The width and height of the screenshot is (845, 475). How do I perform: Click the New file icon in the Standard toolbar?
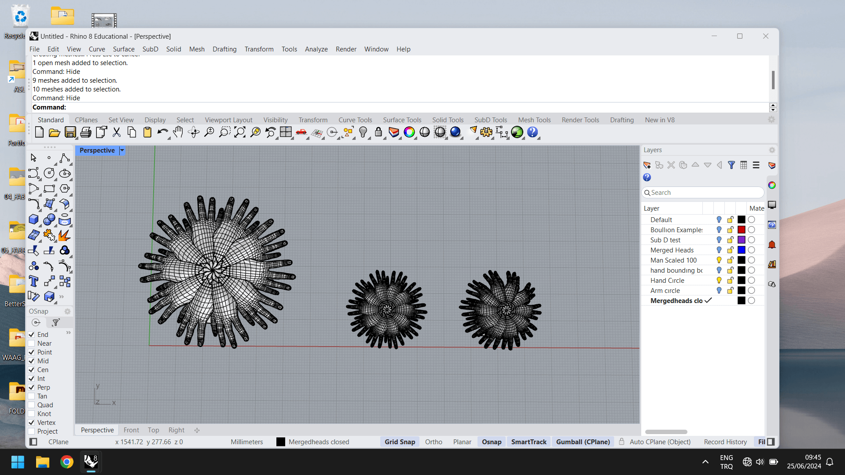39,132
